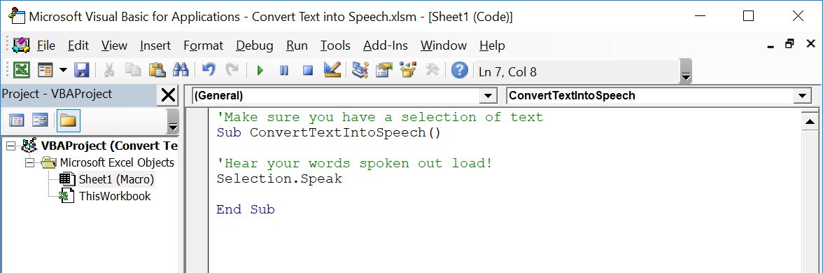
Task: Open the Tools menu
Action: coord(335,45)
